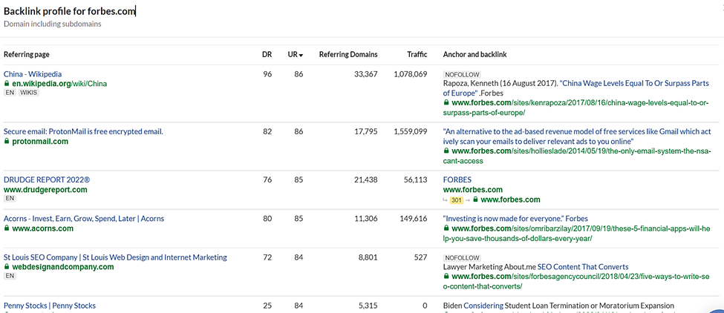The height and width of the screenshot is (313, 724).
Task: Click Traffic value 1,078,069
Action: (411, 73)
